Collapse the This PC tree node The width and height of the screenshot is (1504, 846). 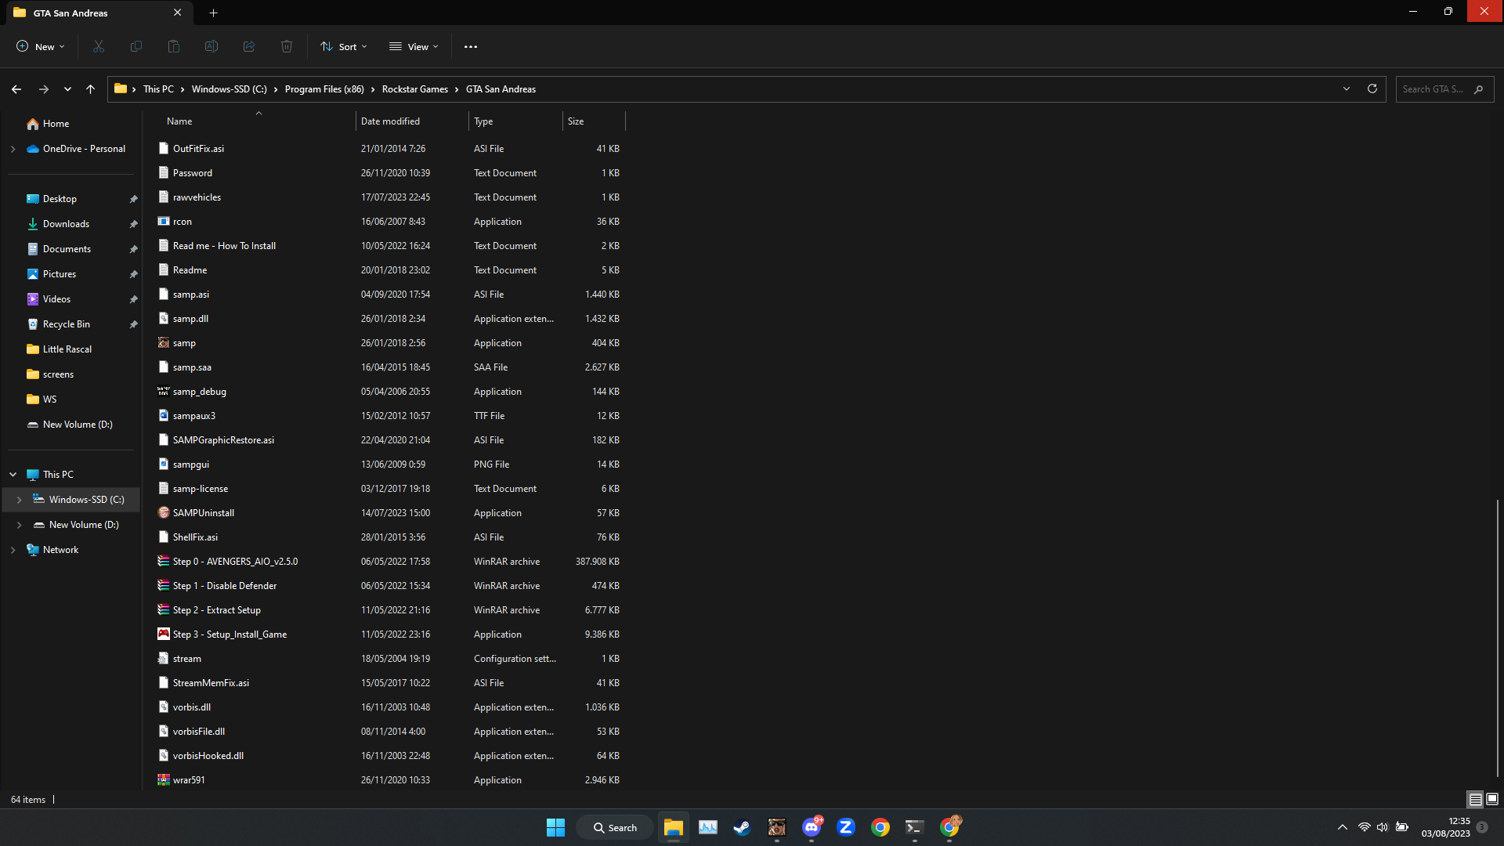tap(13, 475)
